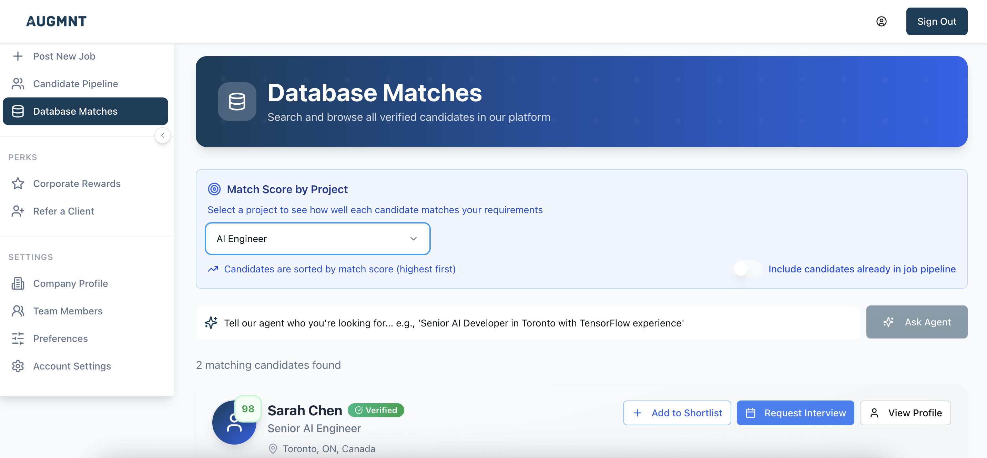Image resolution: width=987 pixels, height=458 pixels.
Task: Click the trending arrow sort icon
Action: [x=213, y=269]
